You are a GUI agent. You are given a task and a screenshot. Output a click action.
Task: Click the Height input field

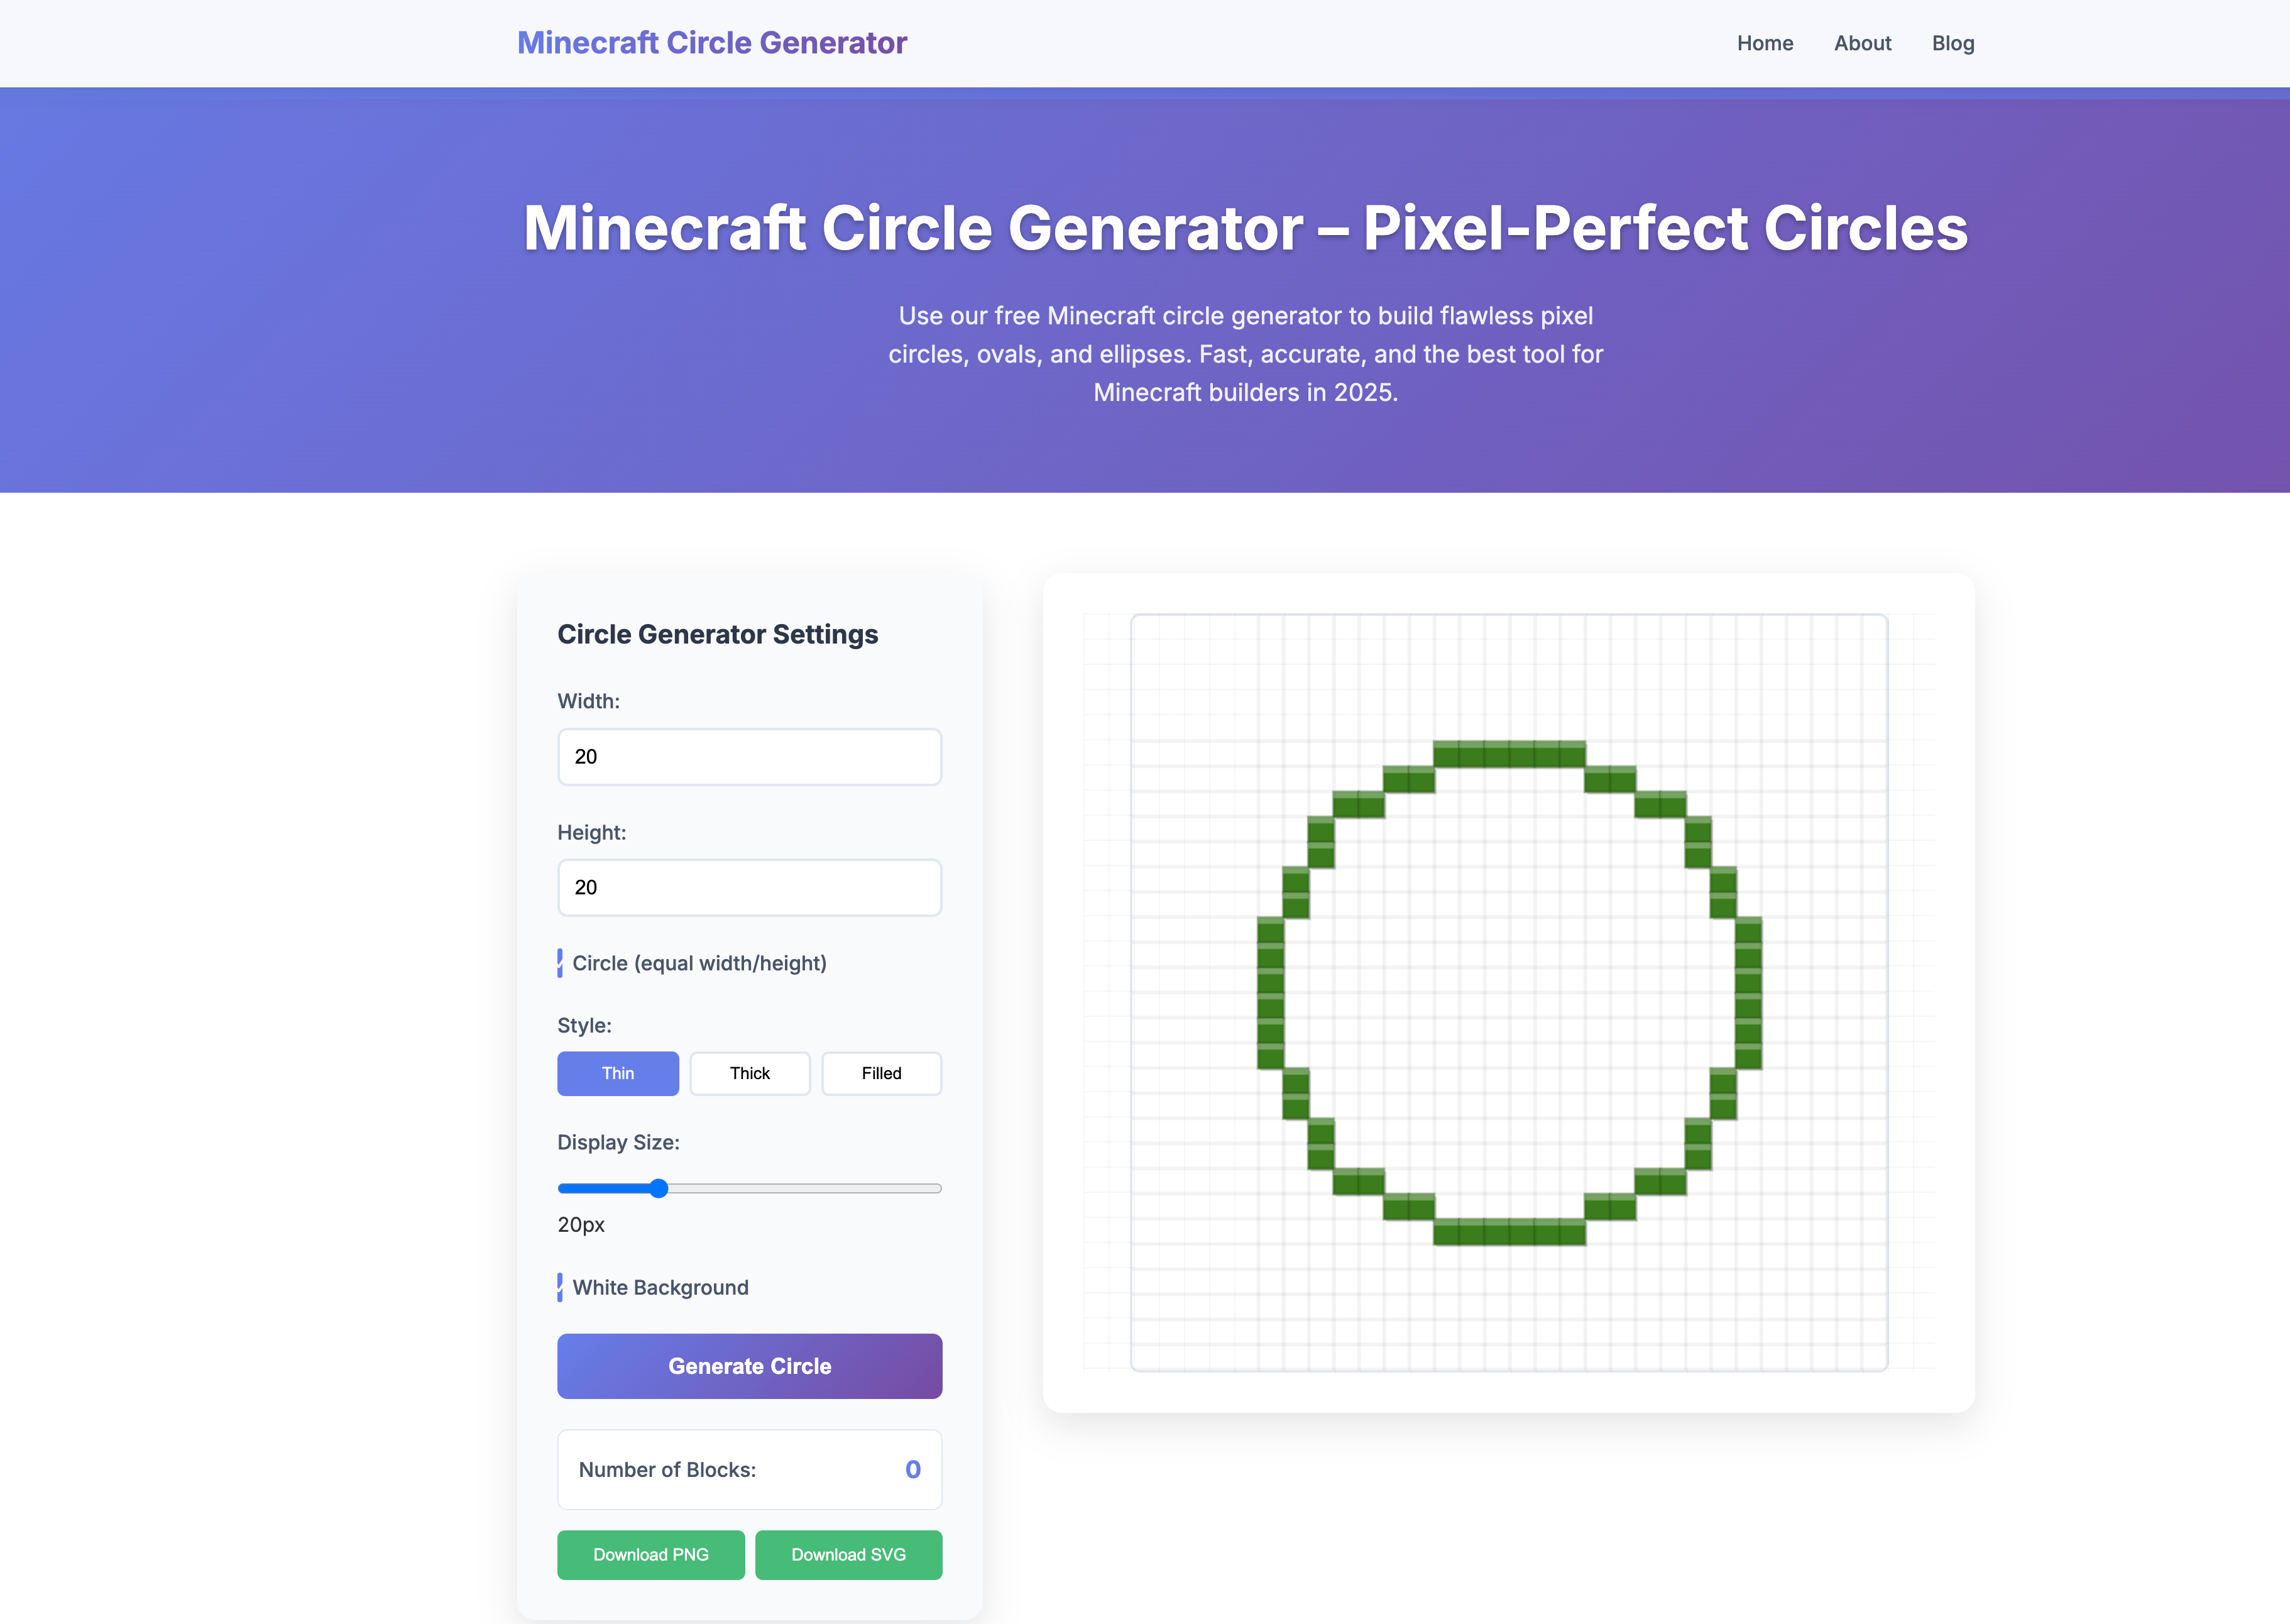(749, 887)
